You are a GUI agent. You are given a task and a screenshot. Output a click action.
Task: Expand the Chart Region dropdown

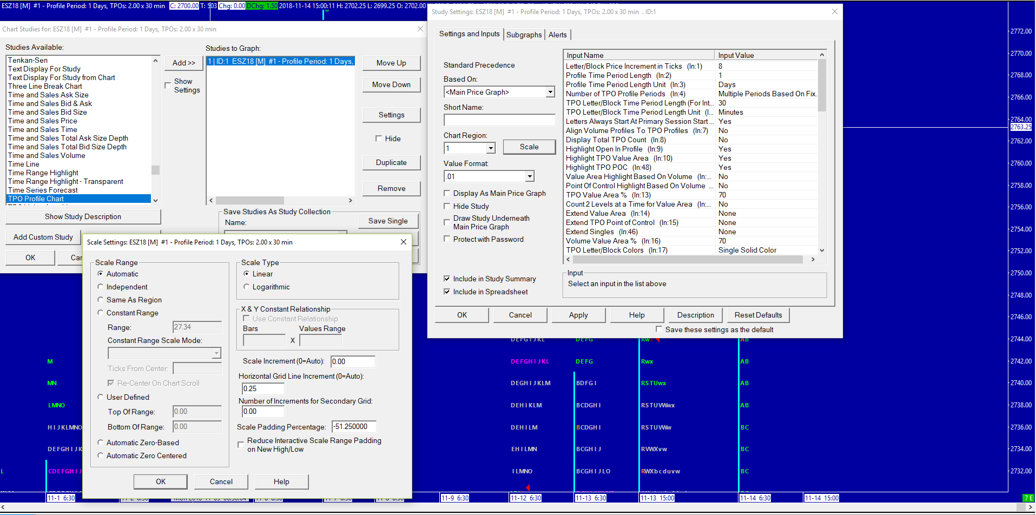coord(491,148)
